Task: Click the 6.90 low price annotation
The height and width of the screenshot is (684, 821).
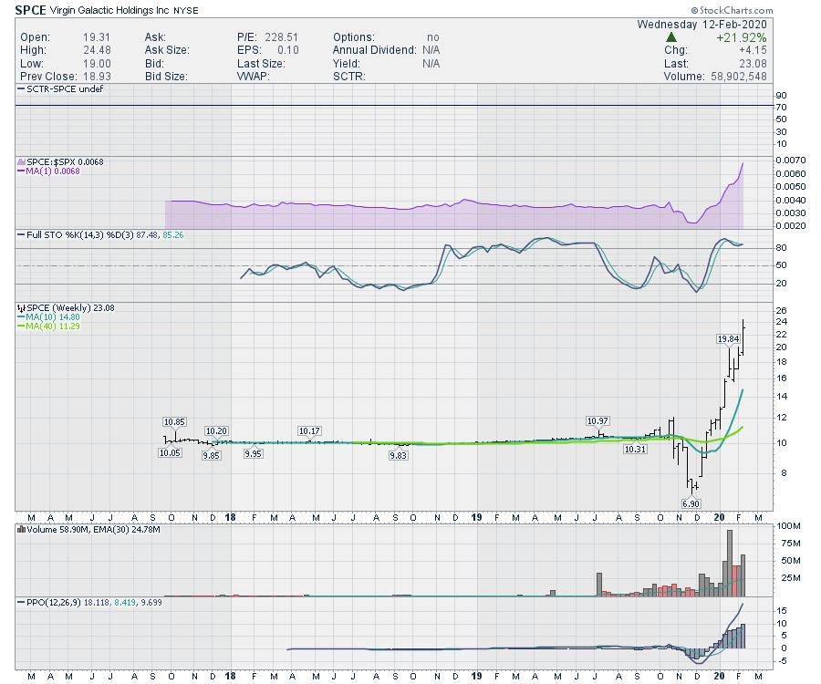Action: (x=691, y=503)
